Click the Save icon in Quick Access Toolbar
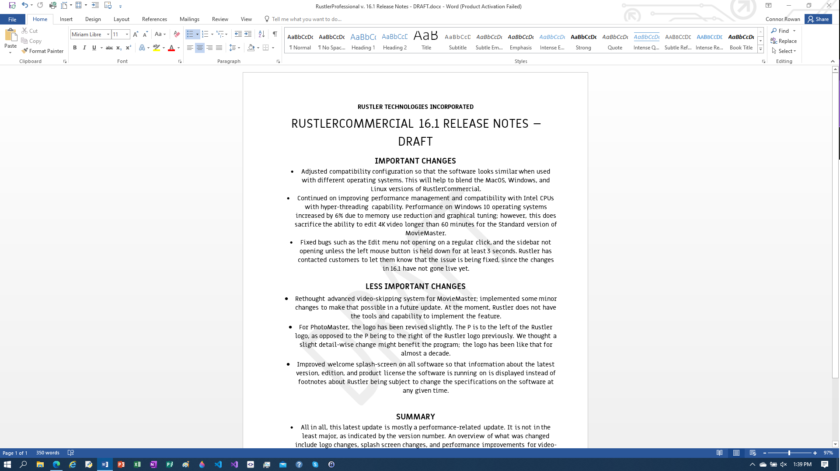 (12, 6)
